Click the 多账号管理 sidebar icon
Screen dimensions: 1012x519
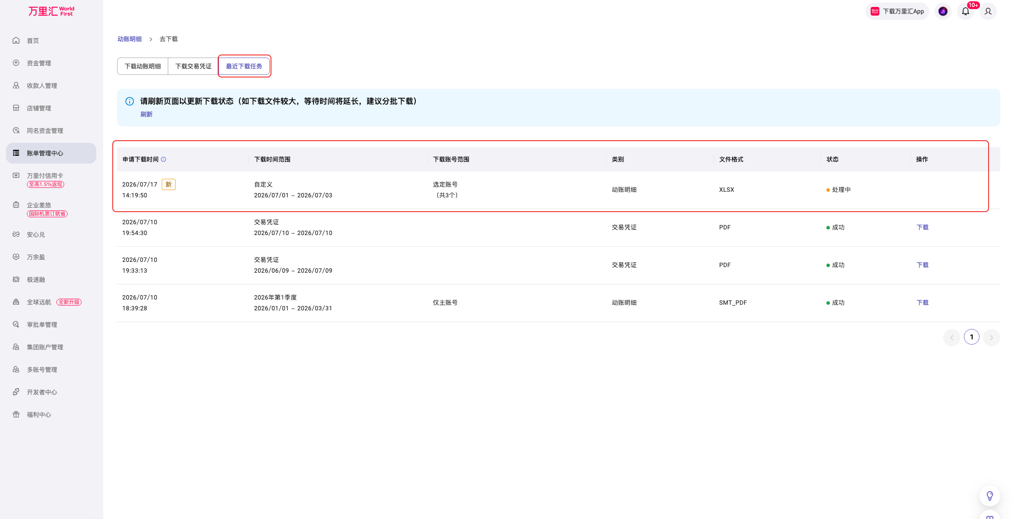pyautogui.click(x=16, y=369)
